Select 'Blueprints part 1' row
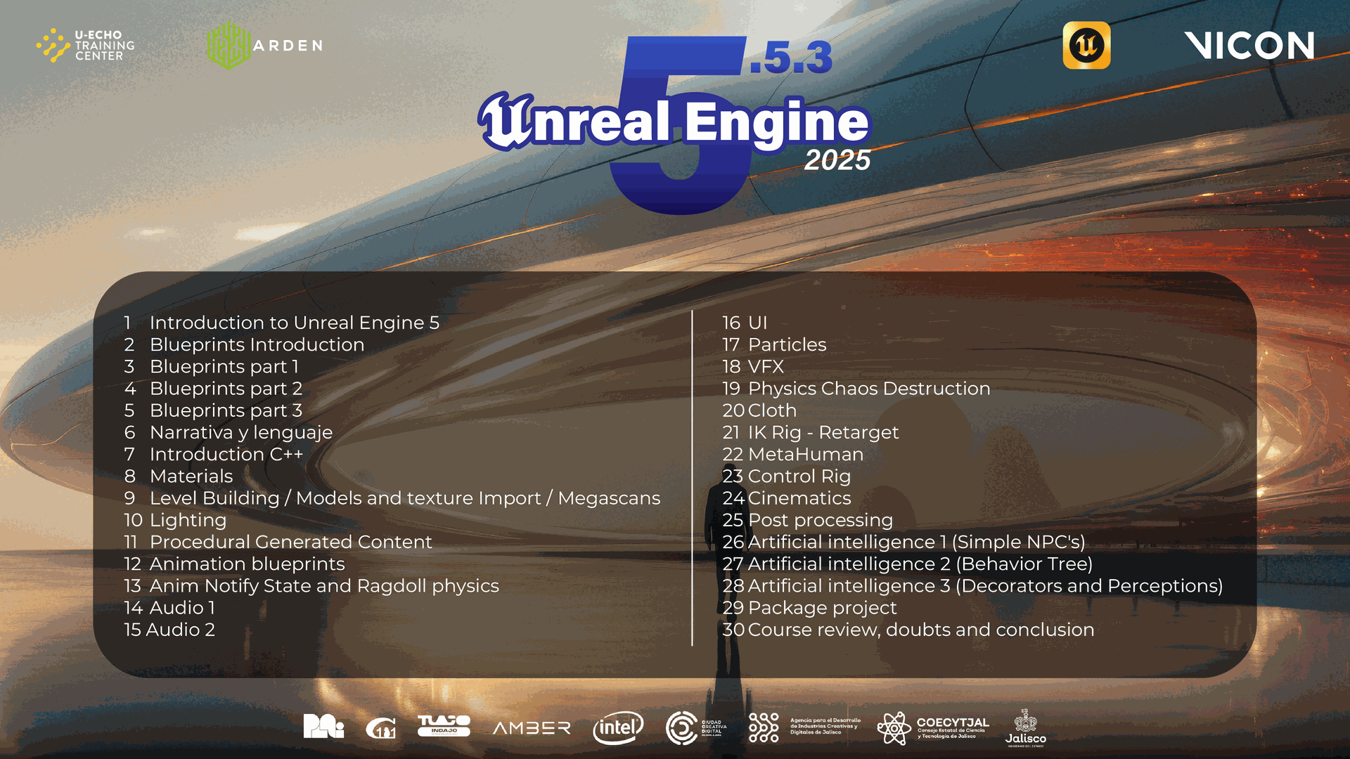The width and height of the screenshot is (1350, 759). click(x=212, y=366)
